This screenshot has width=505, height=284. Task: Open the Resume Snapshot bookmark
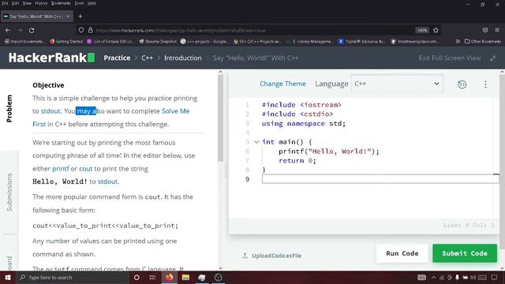click(x=158, y=41)
